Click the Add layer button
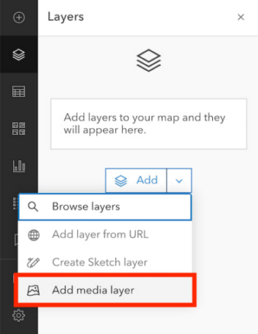The image size is (258, 334). [136, 180]
